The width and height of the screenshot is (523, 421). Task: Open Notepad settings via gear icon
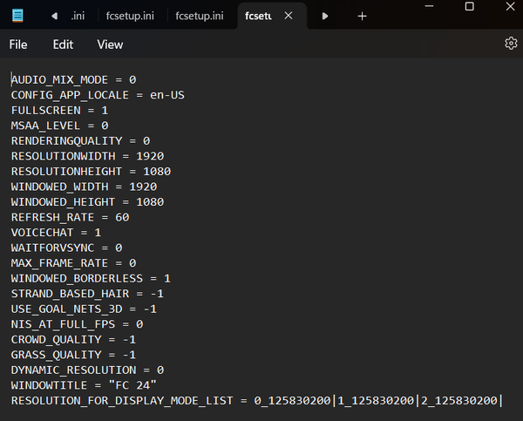tap(511, 44)
